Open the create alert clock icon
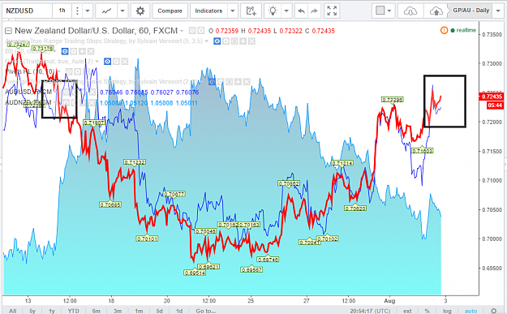The height and width of the screenshot is (314, 507). click(x=251, y=11)
